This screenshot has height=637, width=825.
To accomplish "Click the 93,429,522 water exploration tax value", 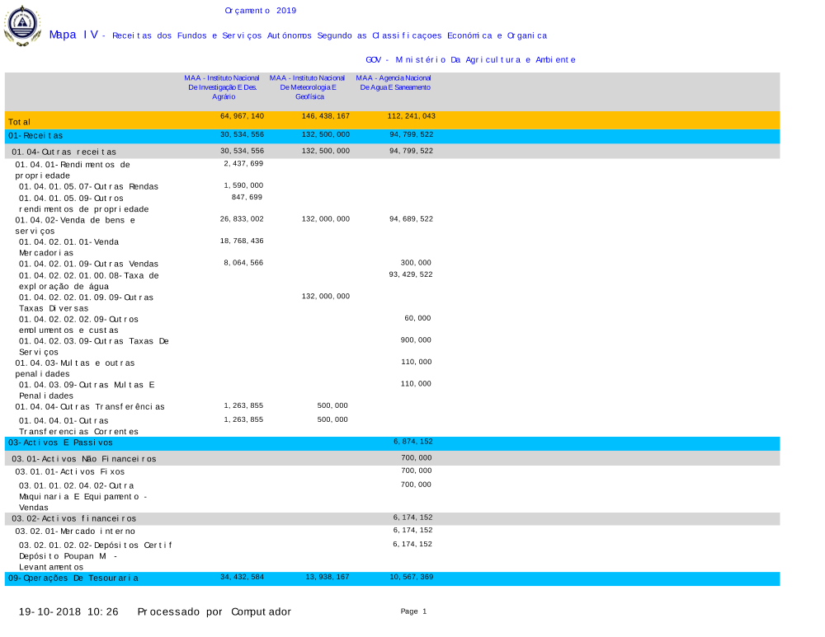I will [411, 274].
